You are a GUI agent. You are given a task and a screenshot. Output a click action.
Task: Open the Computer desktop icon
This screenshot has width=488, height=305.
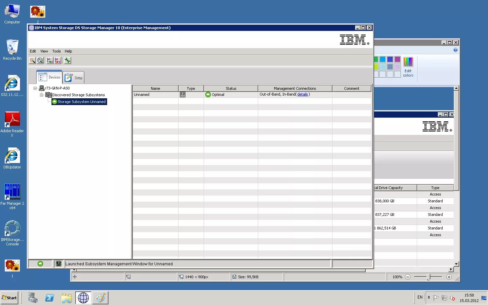pos(12,14)
